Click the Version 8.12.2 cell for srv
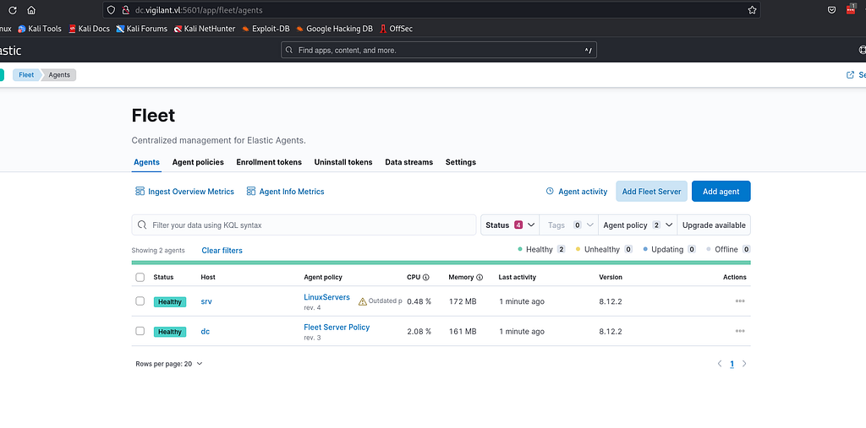 [x=611, y=301]
